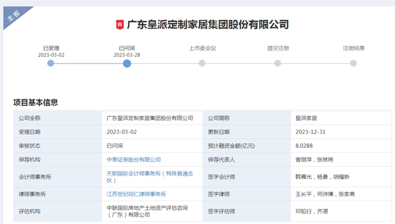This screenshot has width=395, height=224.
Task: Click the signing lawyers 王长平，何诗博，张家昊
Action: tap(325, 194)
